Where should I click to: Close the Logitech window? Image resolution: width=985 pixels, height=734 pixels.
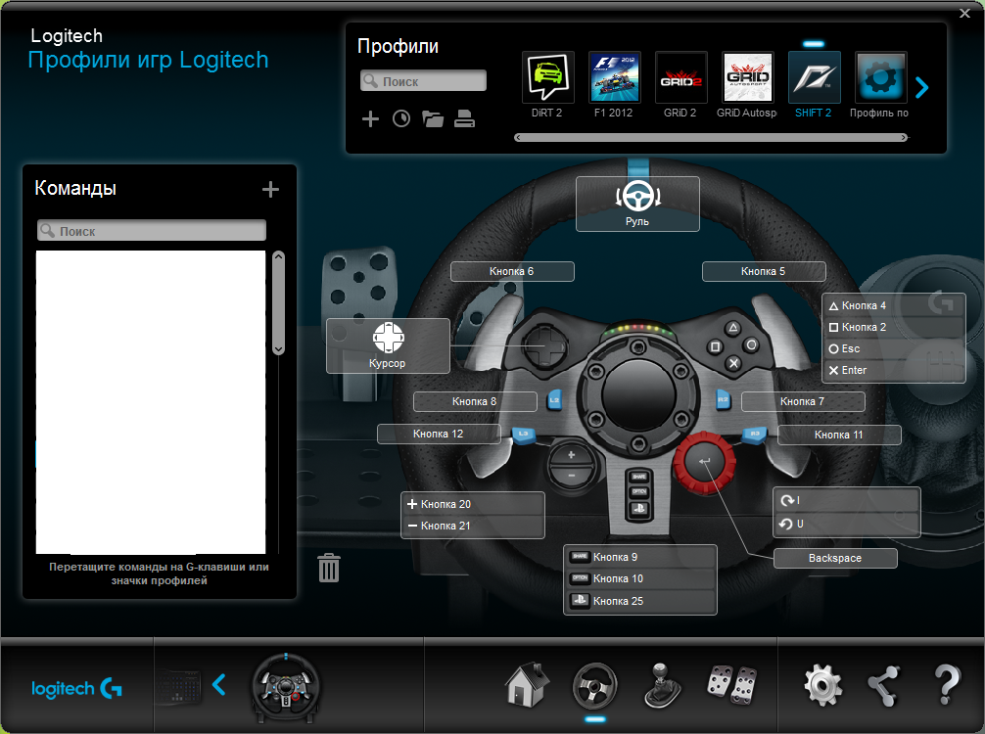click(964, 13)
